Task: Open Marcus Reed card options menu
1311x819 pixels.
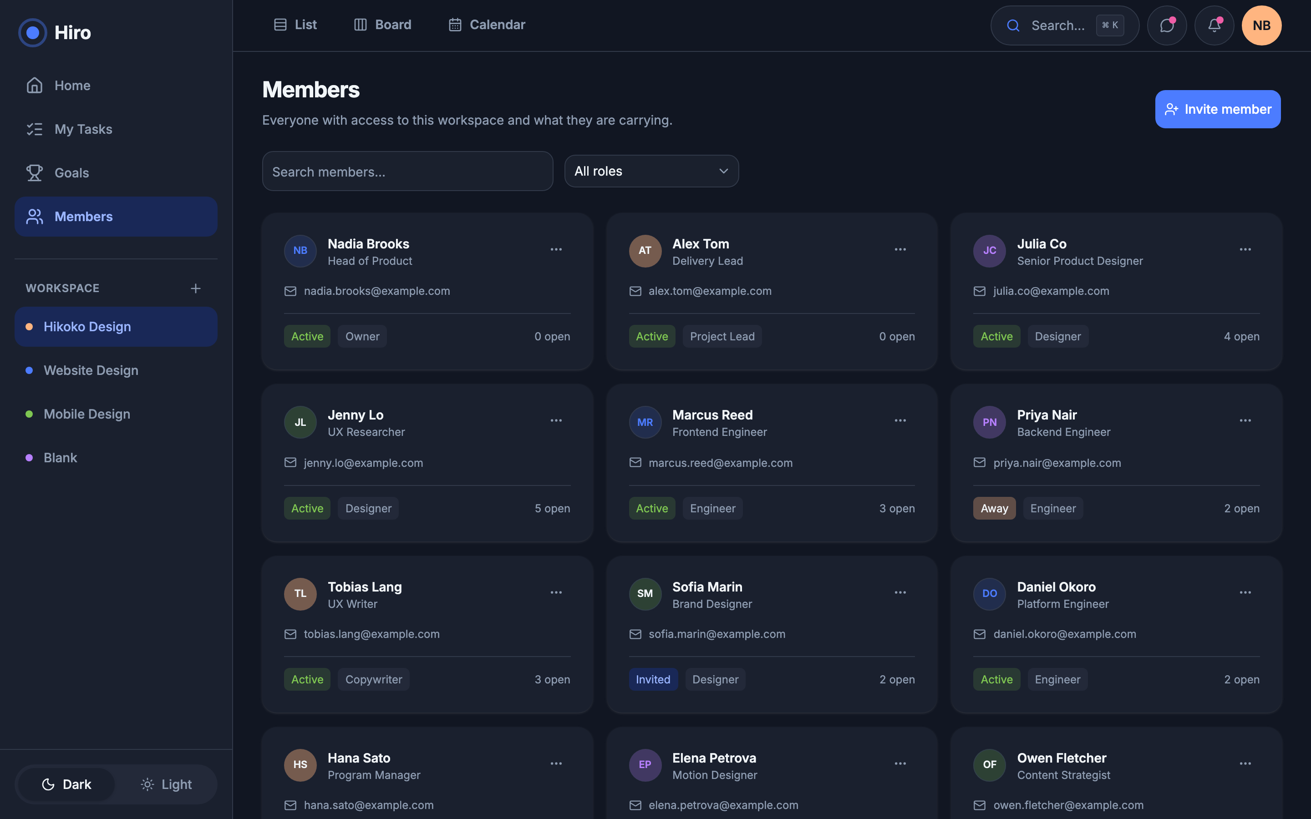Action: coord(900,421)
